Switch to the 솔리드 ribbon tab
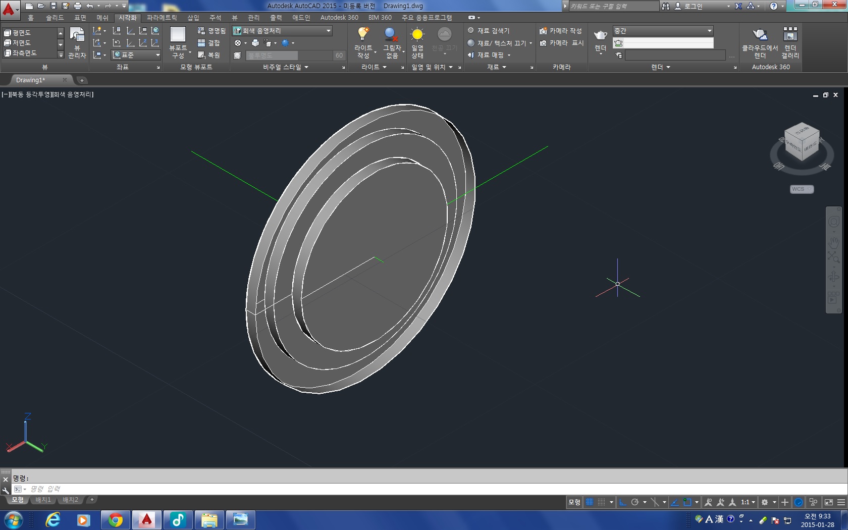The height and width of the screenshot is (530, 848). tap(55, 18)
